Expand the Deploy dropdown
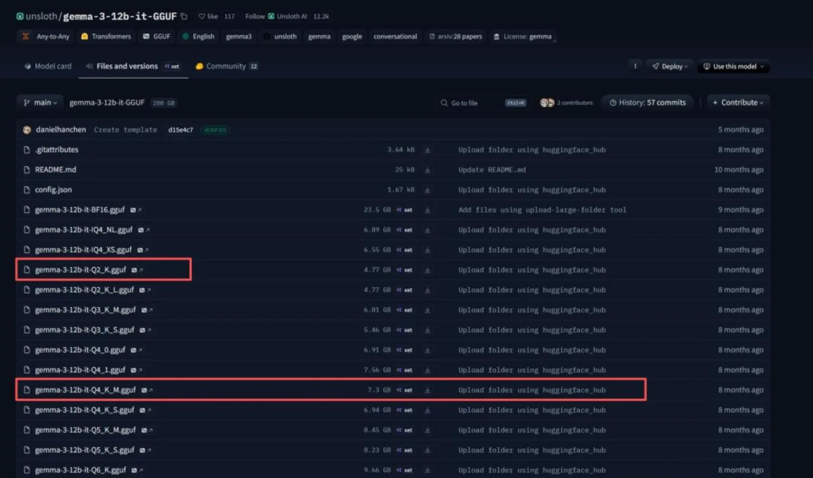Screen dimensions: 813x478 pyautogui.click(x=670, y=66)
